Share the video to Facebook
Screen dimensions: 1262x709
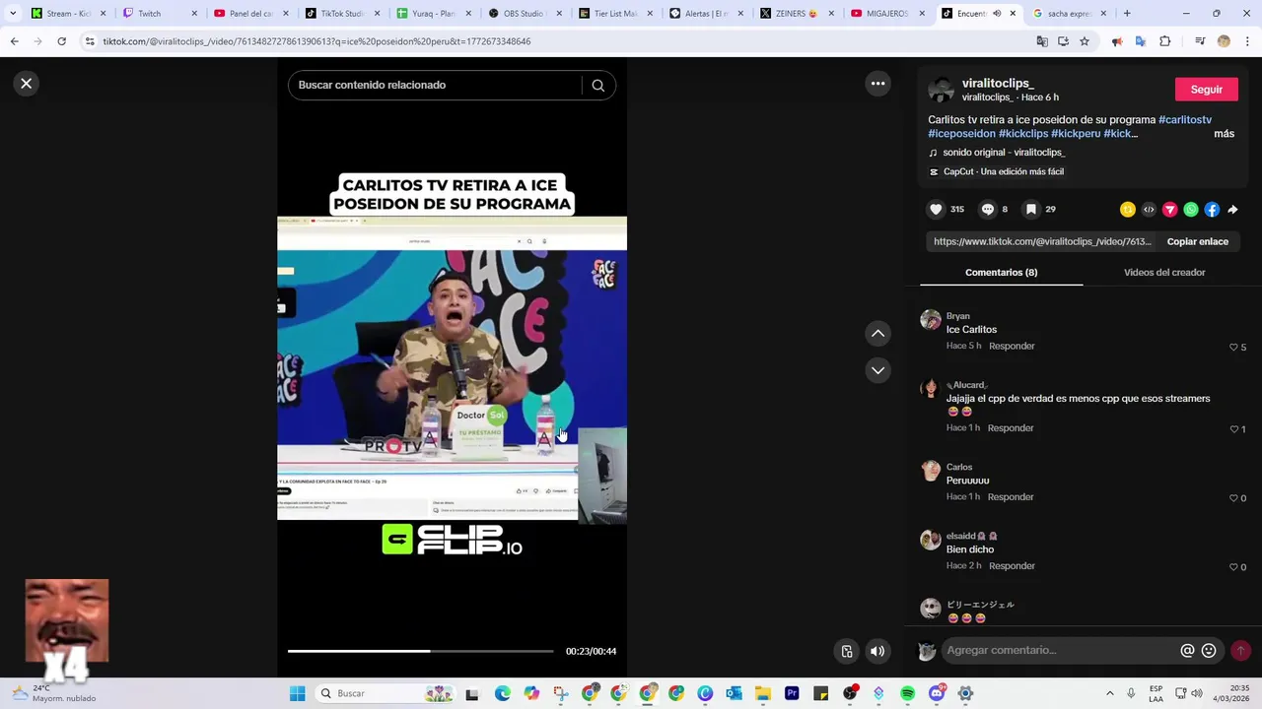pyautogui.click(x=1212, y=209)
